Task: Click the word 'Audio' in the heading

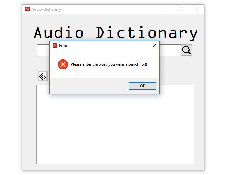Action: click(59, 33)
